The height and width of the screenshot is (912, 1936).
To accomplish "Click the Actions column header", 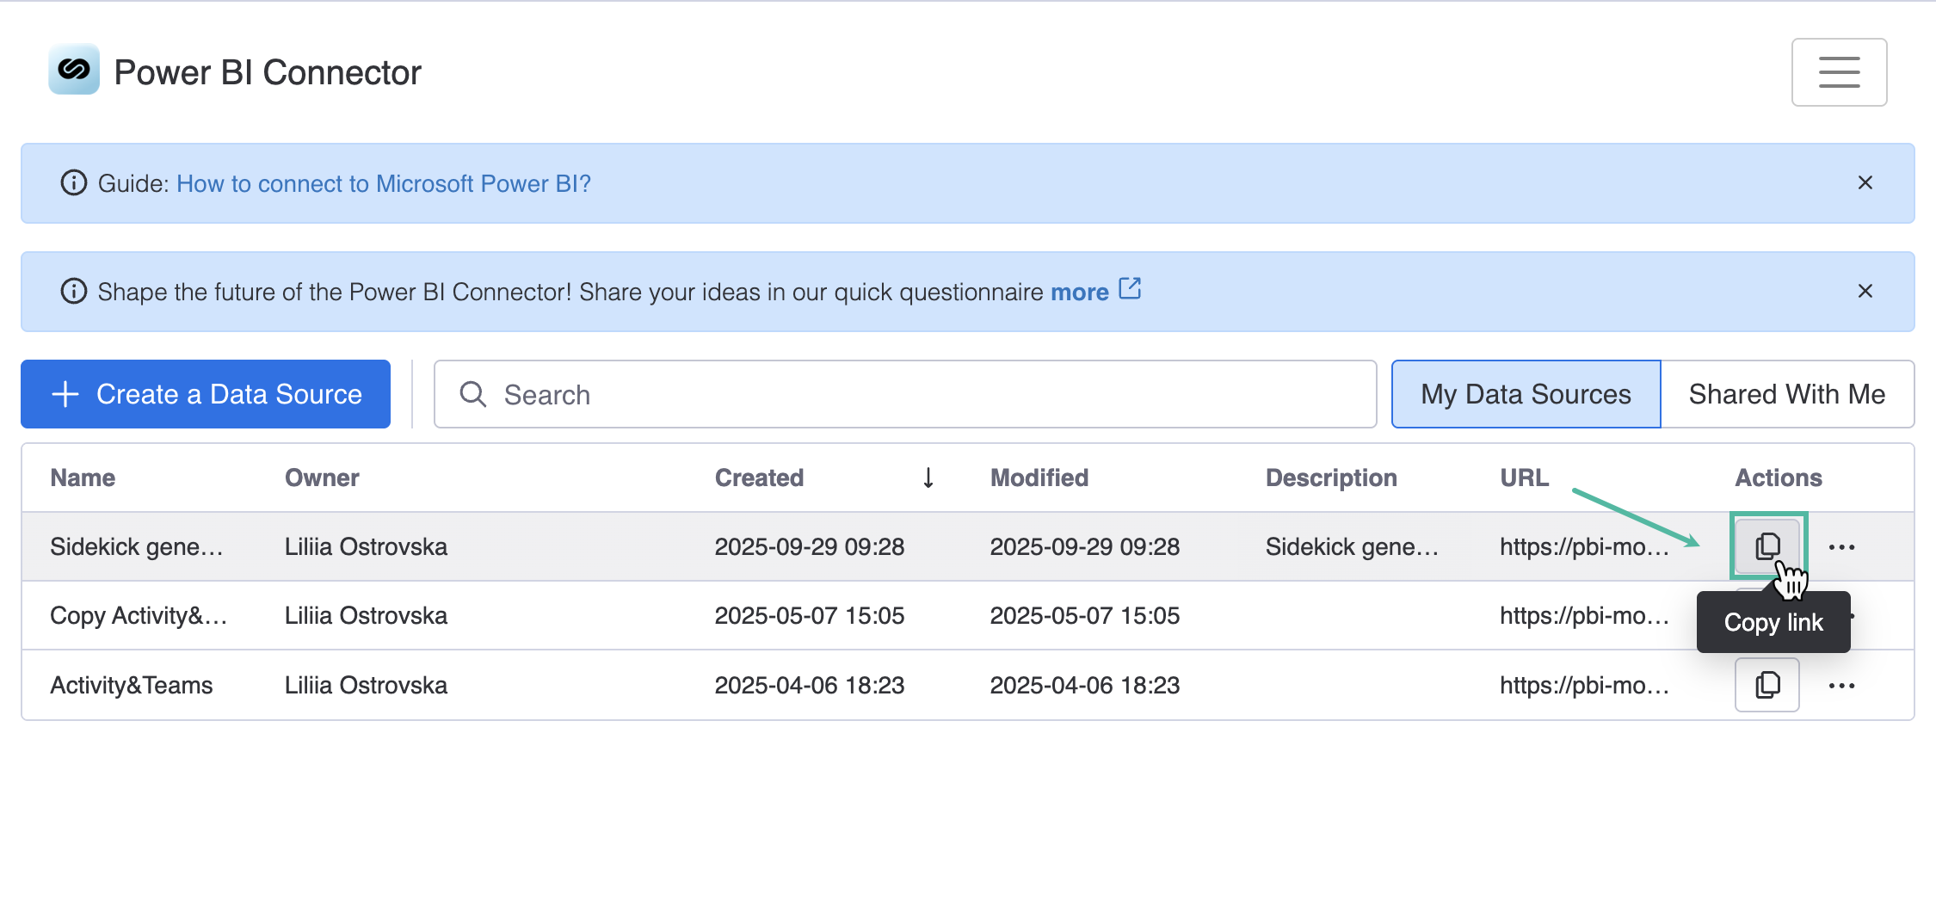I will pyautogui.click(x=1779, y=478).
